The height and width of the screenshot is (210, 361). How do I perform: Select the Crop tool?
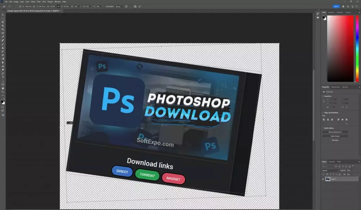click(x=3, y=30)
